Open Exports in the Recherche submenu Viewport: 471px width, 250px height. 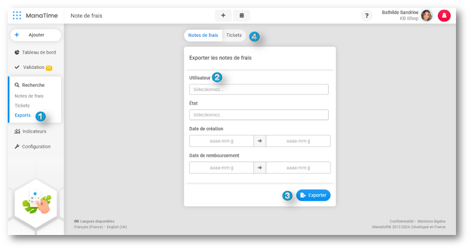(23, 115)
